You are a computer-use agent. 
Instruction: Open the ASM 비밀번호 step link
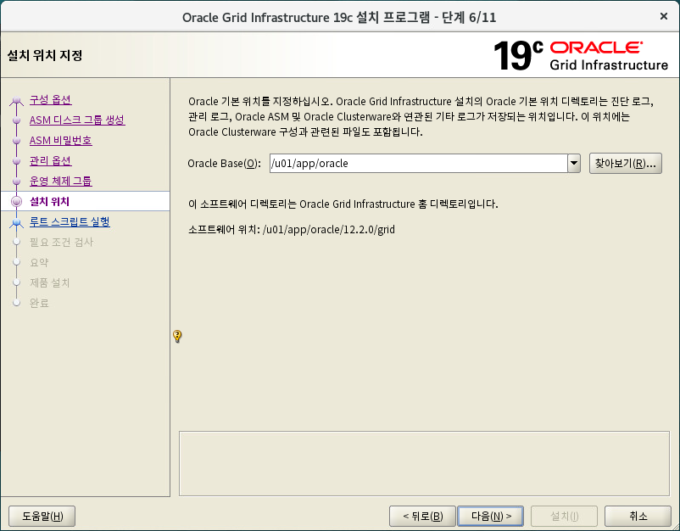point(61,141)
